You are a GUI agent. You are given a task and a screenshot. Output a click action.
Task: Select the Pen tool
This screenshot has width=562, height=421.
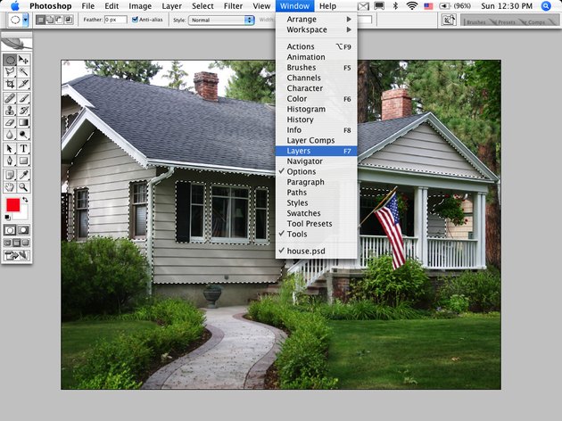click(10, 161)
